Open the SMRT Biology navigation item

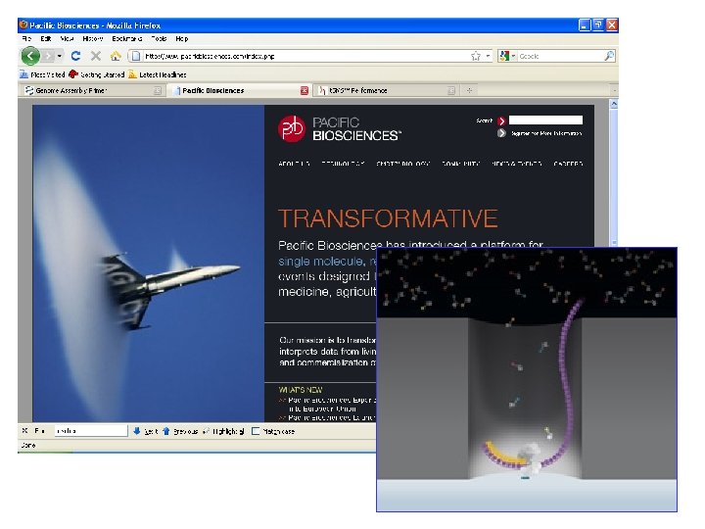click(x=403, y=164)
